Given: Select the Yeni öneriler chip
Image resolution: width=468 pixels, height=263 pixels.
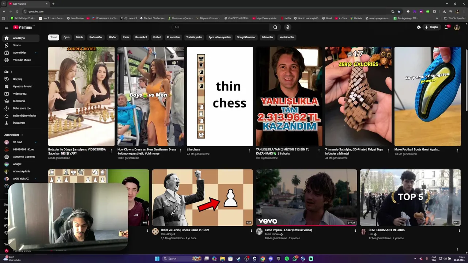Looking at the screenshot, I should (287, 37).
